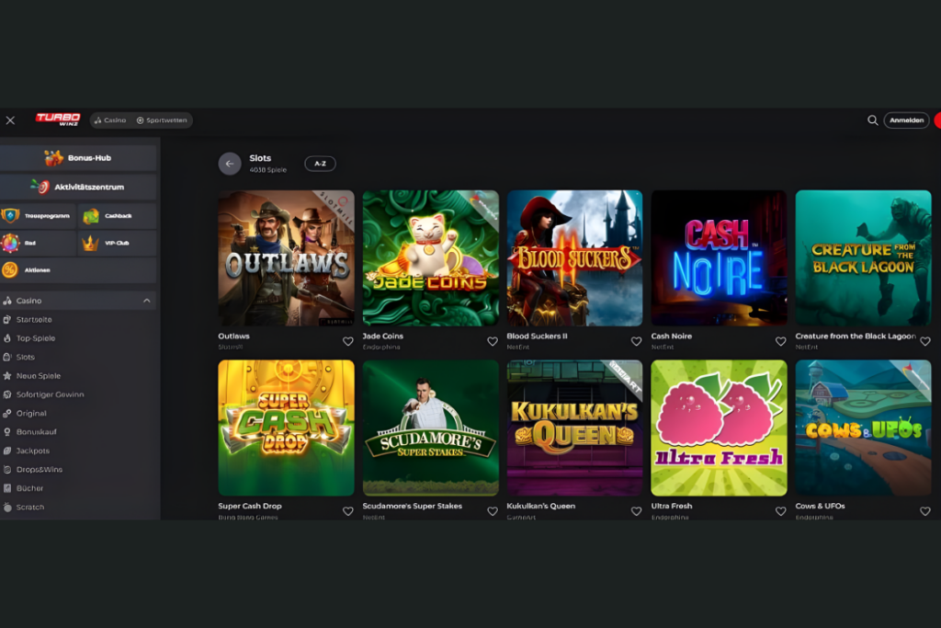Favorite Kukulkan's Queen game
941x628 pixels.
pyautogui.click(x=636, y=511)
